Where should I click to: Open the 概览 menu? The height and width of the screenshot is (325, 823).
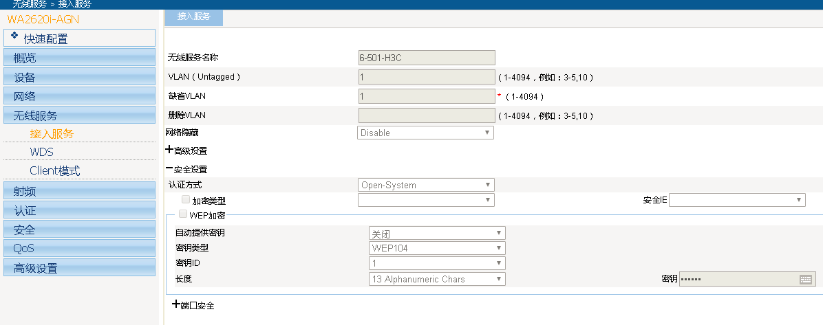pos(78,58)
